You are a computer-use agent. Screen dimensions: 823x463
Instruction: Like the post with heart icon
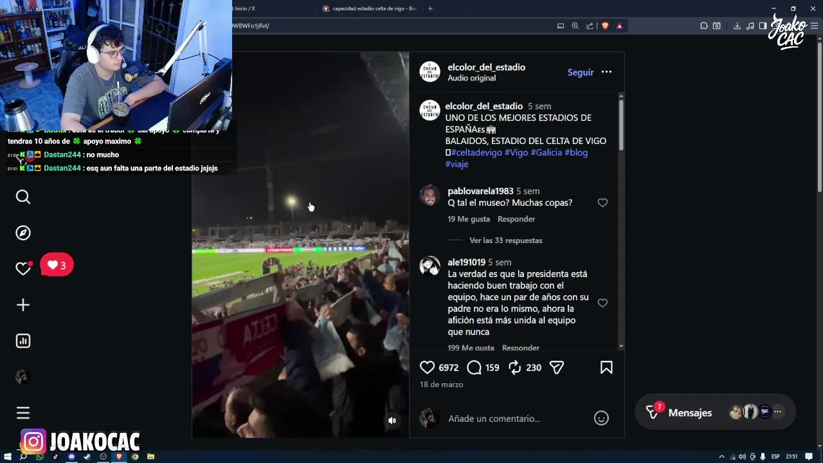427,367
